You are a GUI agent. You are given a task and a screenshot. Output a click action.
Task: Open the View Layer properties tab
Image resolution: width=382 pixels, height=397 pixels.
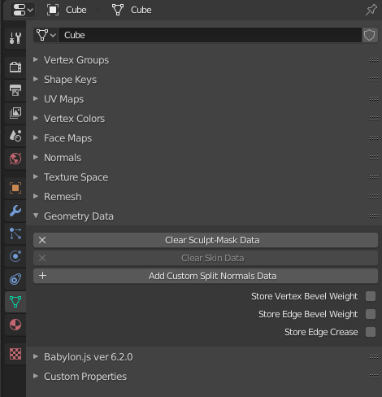click(x=15, y=112)
